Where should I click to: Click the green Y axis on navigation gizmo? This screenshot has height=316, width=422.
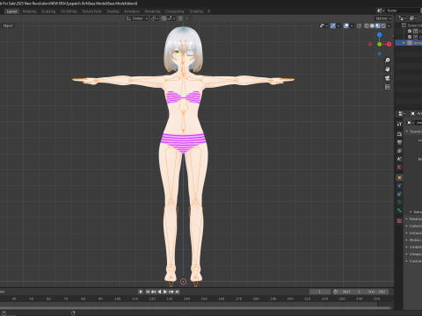[380, 44]
